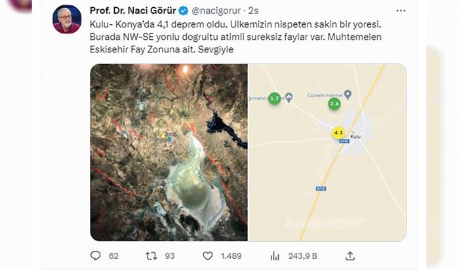This screenshot has width=459, height=270.
Task: Open the @nacigorur handle link
Action: (x=216, y=11)
